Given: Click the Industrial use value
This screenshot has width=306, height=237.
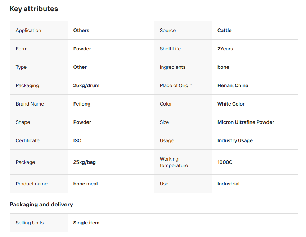Looking at the screenshot, I should tap(228, 184).
